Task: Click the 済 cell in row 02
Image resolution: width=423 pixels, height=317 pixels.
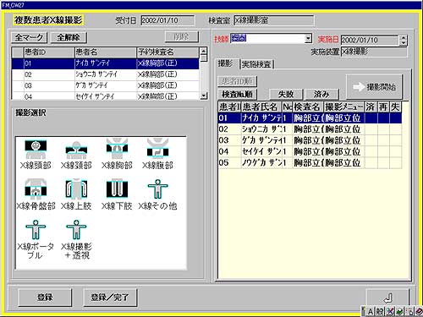Action: [x=371, y=129]
